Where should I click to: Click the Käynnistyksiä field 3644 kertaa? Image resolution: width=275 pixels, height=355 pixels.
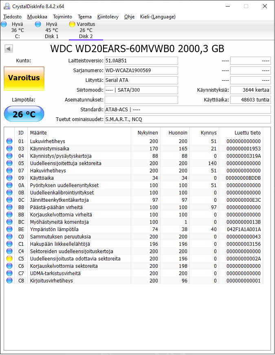[251, 90]
